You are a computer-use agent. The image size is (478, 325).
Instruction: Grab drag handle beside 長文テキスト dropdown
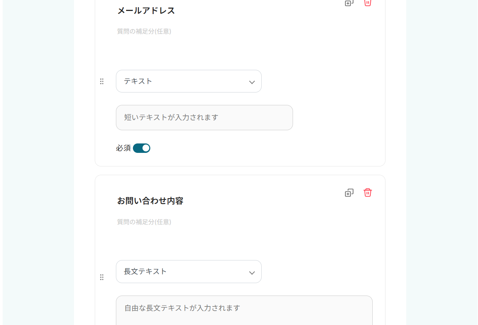tap(102, 277)
